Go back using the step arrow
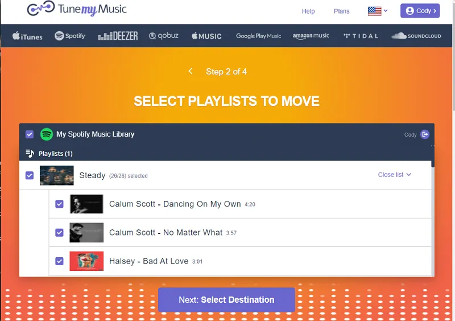The image size is (455, 321). pos(191,71)
